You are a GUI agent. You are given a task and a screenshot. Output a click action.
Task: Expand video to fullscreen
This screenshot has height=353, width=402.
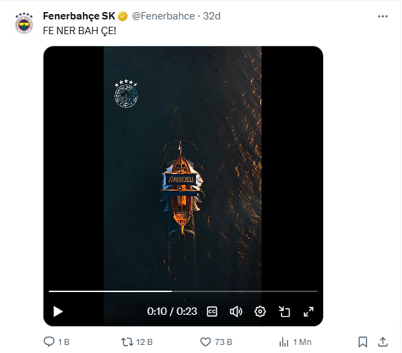308,311
